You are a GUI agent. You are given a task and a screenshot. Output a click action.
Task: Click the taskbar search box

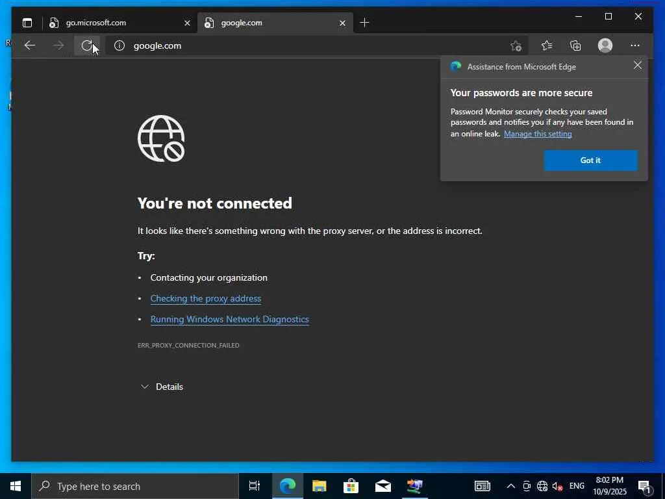click(x=135, y=486)
